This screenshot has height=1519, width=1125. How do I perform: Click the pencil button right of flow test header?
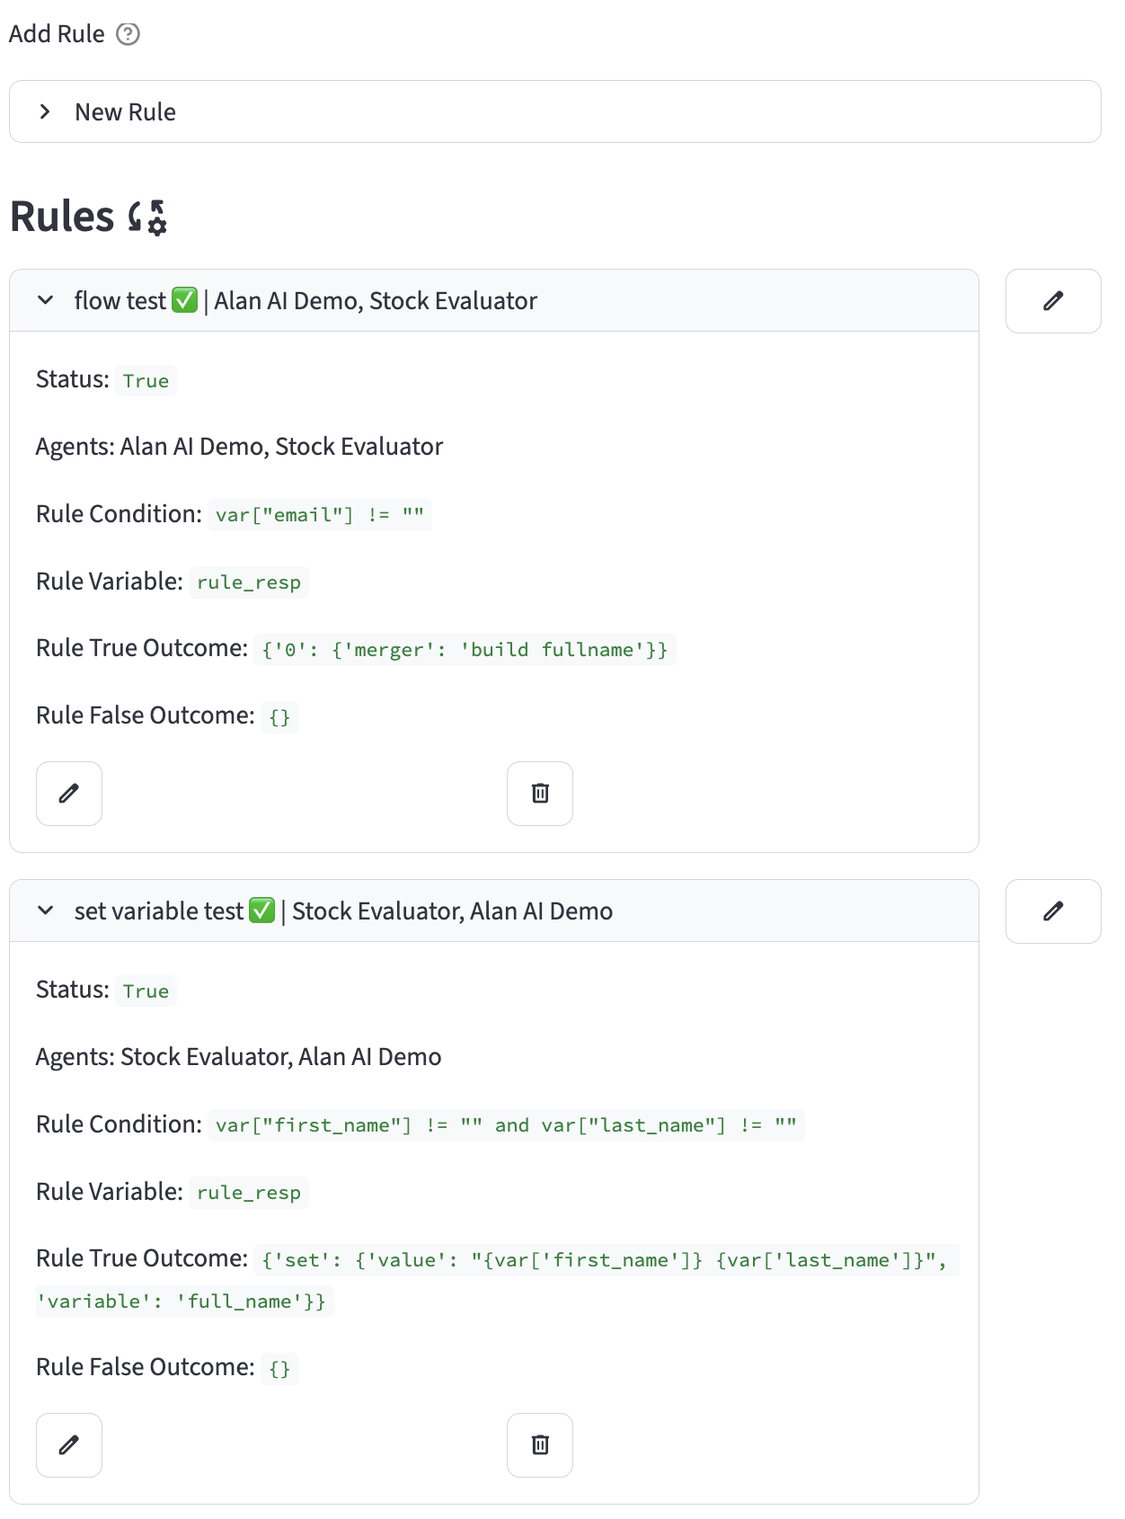pyautogui.click(x=1052, y=301)
